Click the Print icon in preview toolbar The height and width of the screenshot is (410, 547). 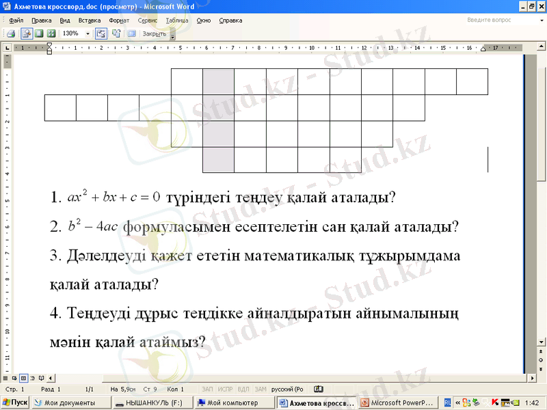click(x=11, y=33)
